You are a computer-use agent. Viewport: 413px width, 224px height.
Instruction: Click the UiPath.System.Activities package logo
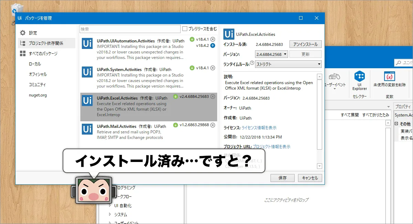87,72
